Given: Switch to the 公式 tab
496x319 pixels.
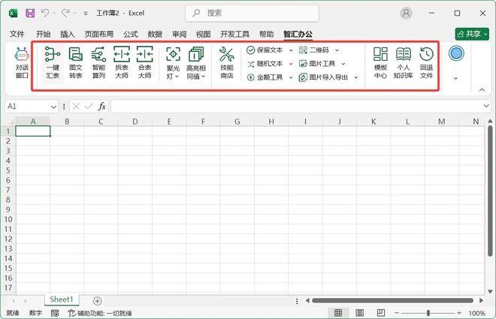Looking at the screenshot, I should [130, 34].
